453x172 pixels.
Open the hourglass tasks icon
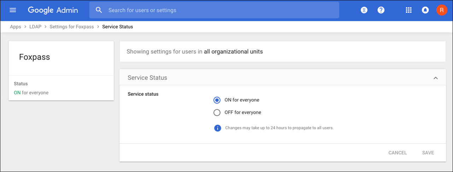point(364,10)
